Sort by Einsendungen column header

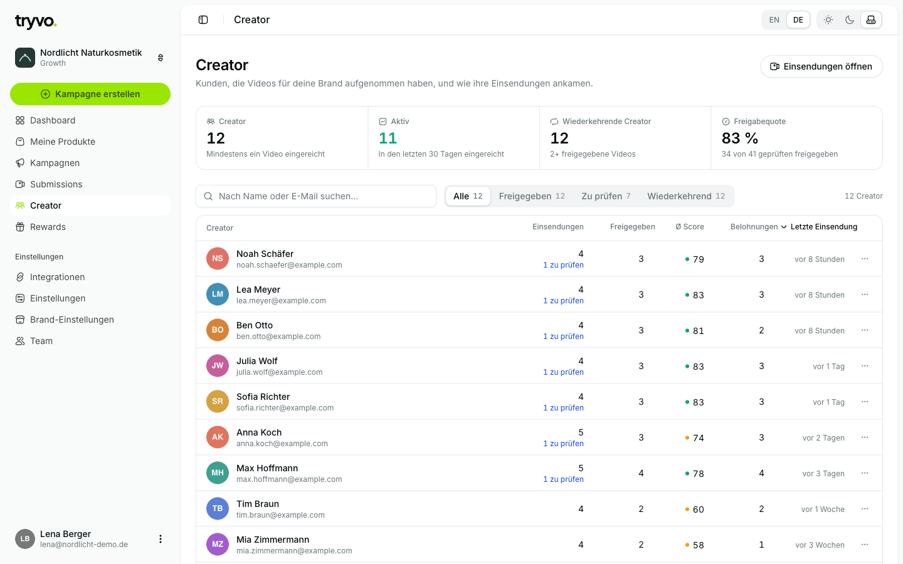point(558,227)
